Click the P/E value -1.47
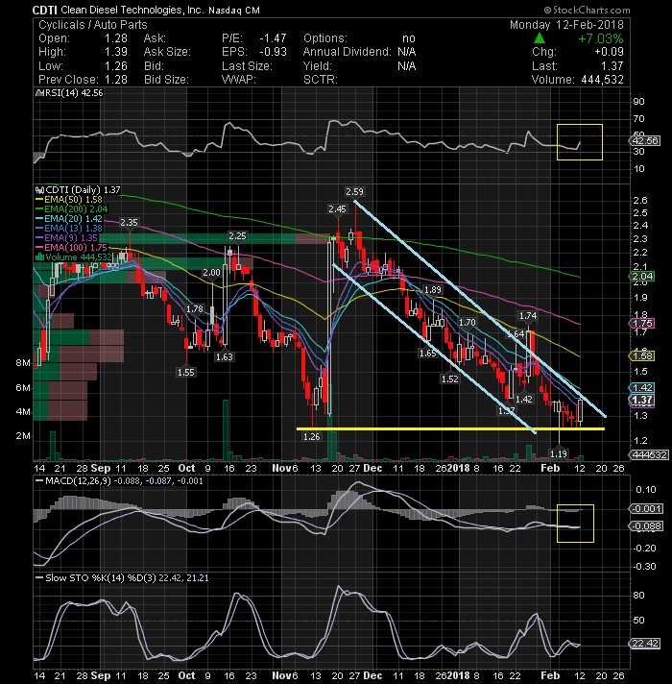This screenshot has height=684, width=672. coord(274,38)
